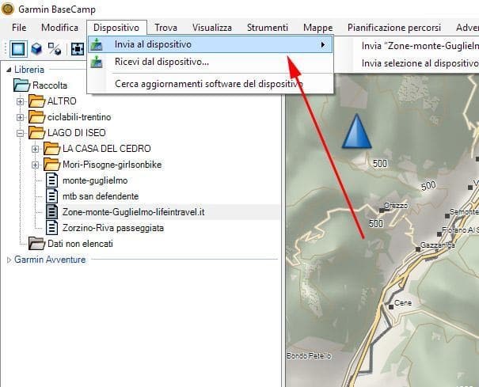Click the send-to-device icon in menu
479x387 pixels.
click(x=97, y=44)
